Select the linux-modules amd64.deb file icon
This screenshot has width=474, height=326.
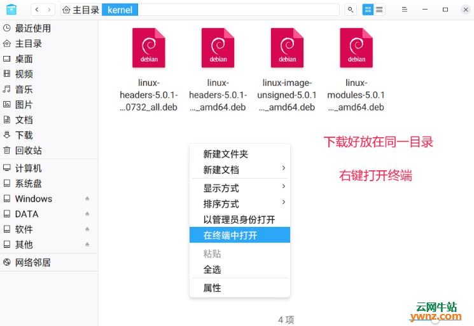click(x=356, y=48)
